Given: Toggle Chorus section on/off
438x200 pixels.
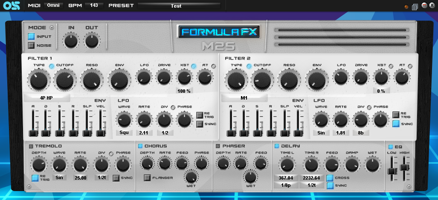Looking at the screenshot, I should click(140, 146).
